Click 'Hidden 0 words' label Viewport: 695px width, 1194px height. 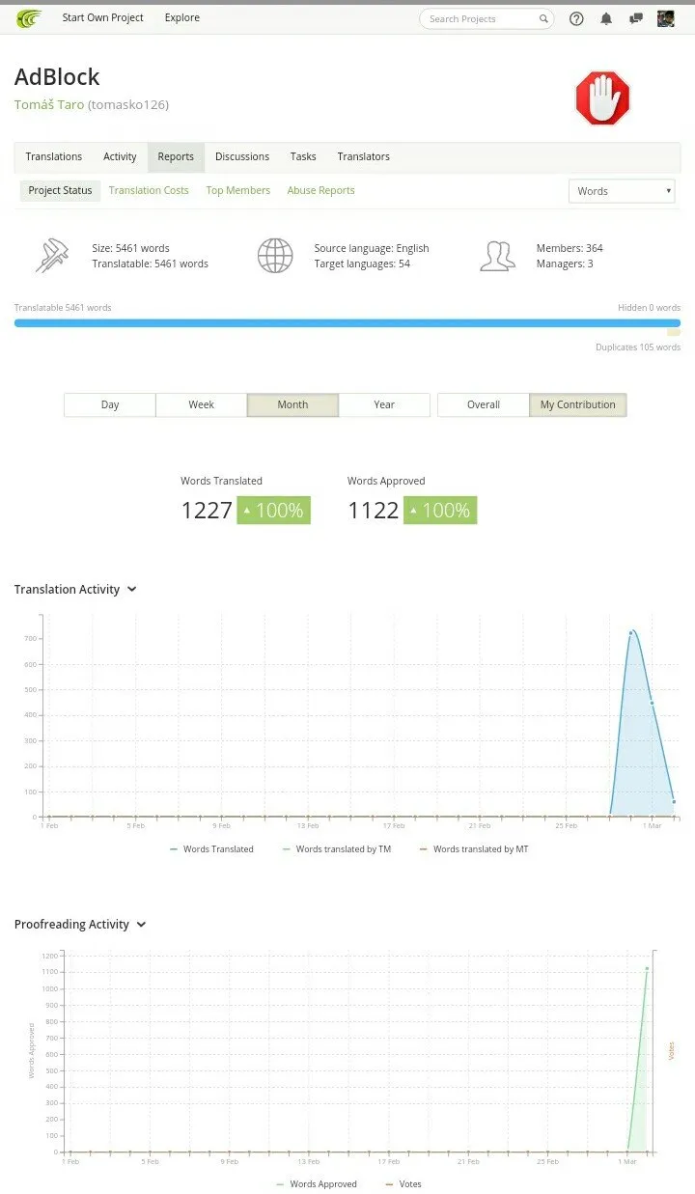tap(650, 308)
